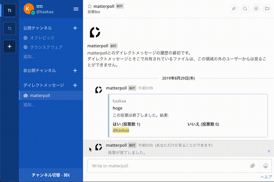Click the matterpoll avatar on poll post

[x=99, y=90]
